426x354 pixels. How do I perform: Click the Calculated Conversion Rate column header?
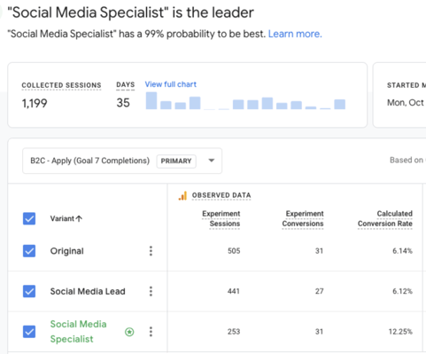tap(385, 218)
